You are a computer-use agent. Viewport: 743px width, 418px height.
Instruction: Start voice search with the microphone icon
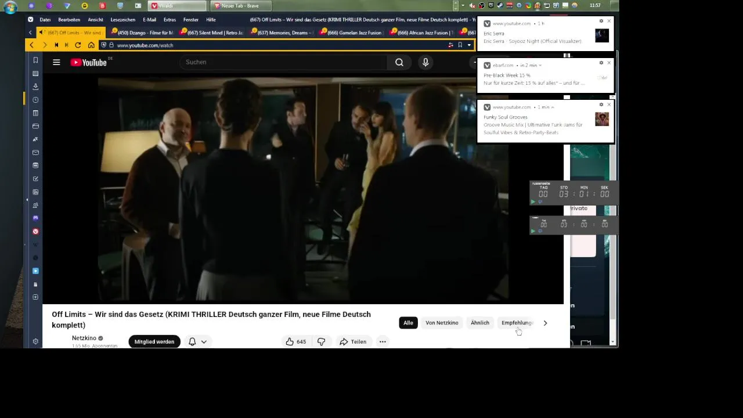coord(425,62)
